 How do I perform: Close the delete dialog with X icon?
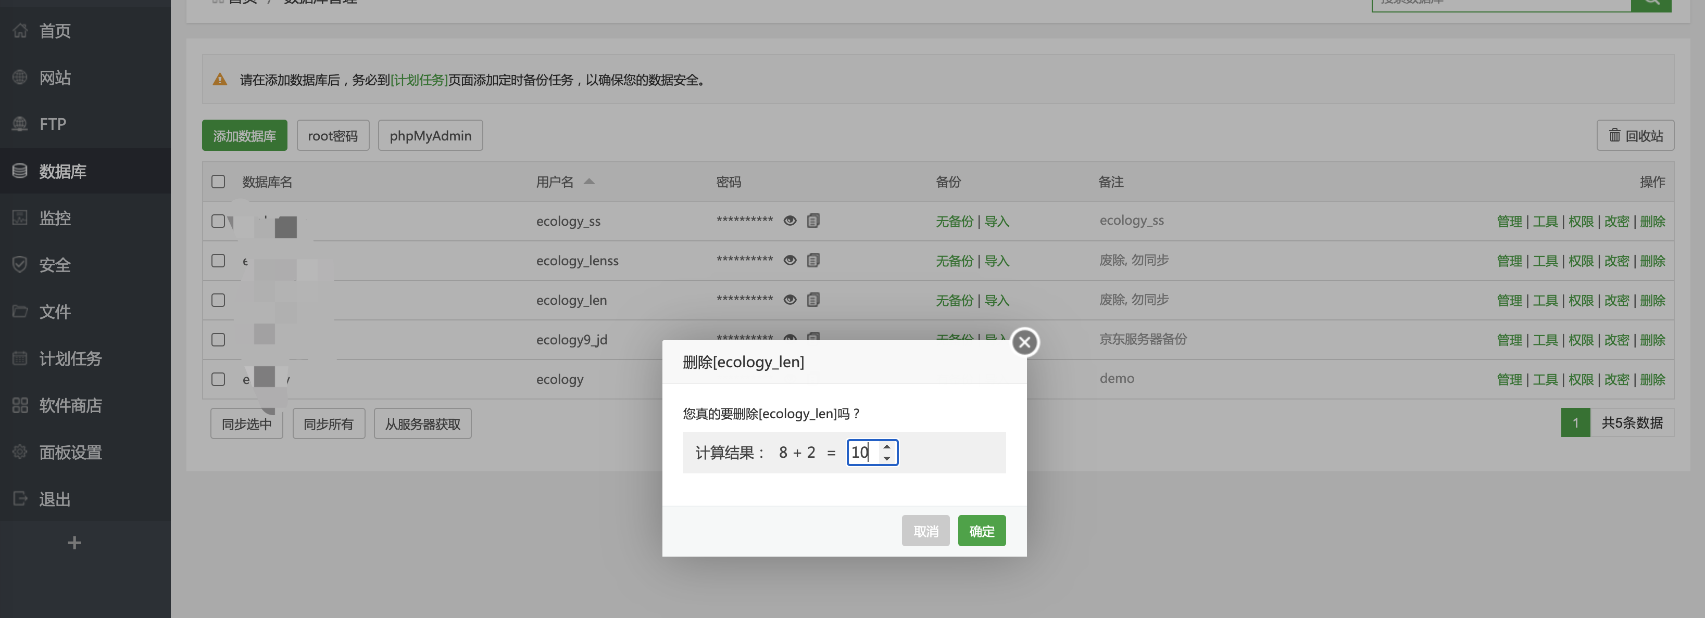1024,342
